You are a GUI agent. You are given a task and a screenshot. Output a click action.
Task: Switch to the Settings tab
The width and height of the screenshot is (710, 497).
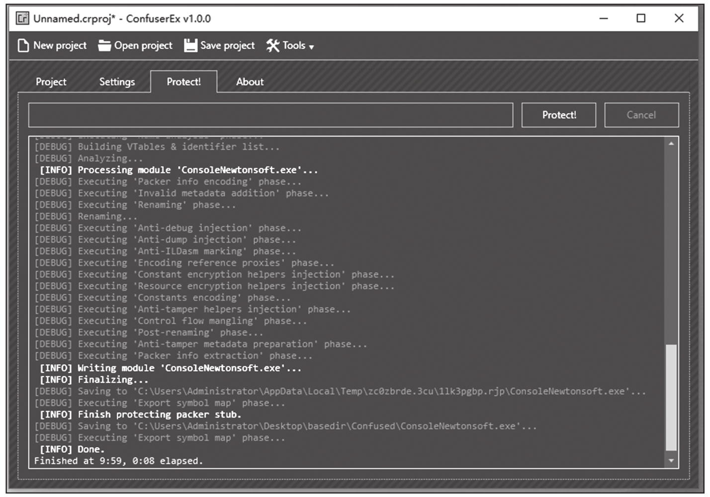pyautogui.click(x=117, y=82)
